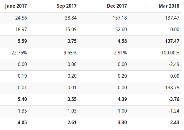The height and width of the screenshot is (130, 184).
Task: Select the 22.76% percentage cell
Action: point(19,53)
